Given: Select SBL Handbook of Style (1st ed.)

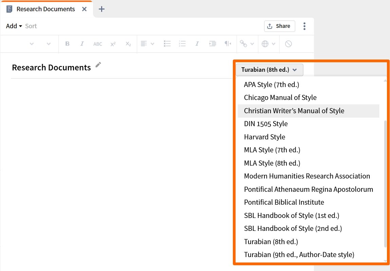Looking at the screenshot, I should pos(309,216).
